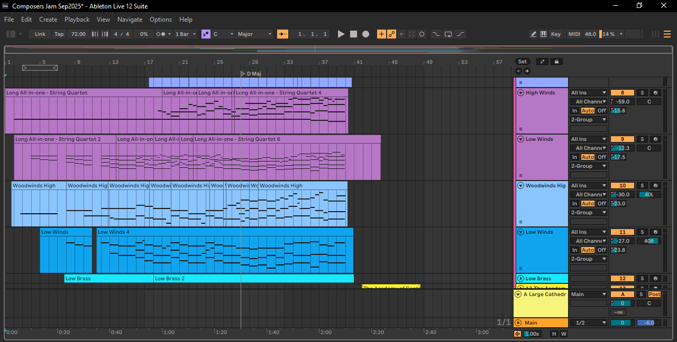677x342 pixels.
Task: Unfold the Low Brass track
Action: pos(520,279)
